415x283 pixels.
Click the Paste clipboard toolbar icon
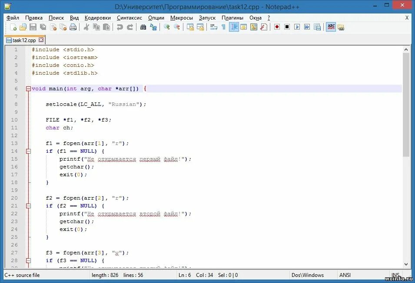pyautogui.click(x=106, y=27)
